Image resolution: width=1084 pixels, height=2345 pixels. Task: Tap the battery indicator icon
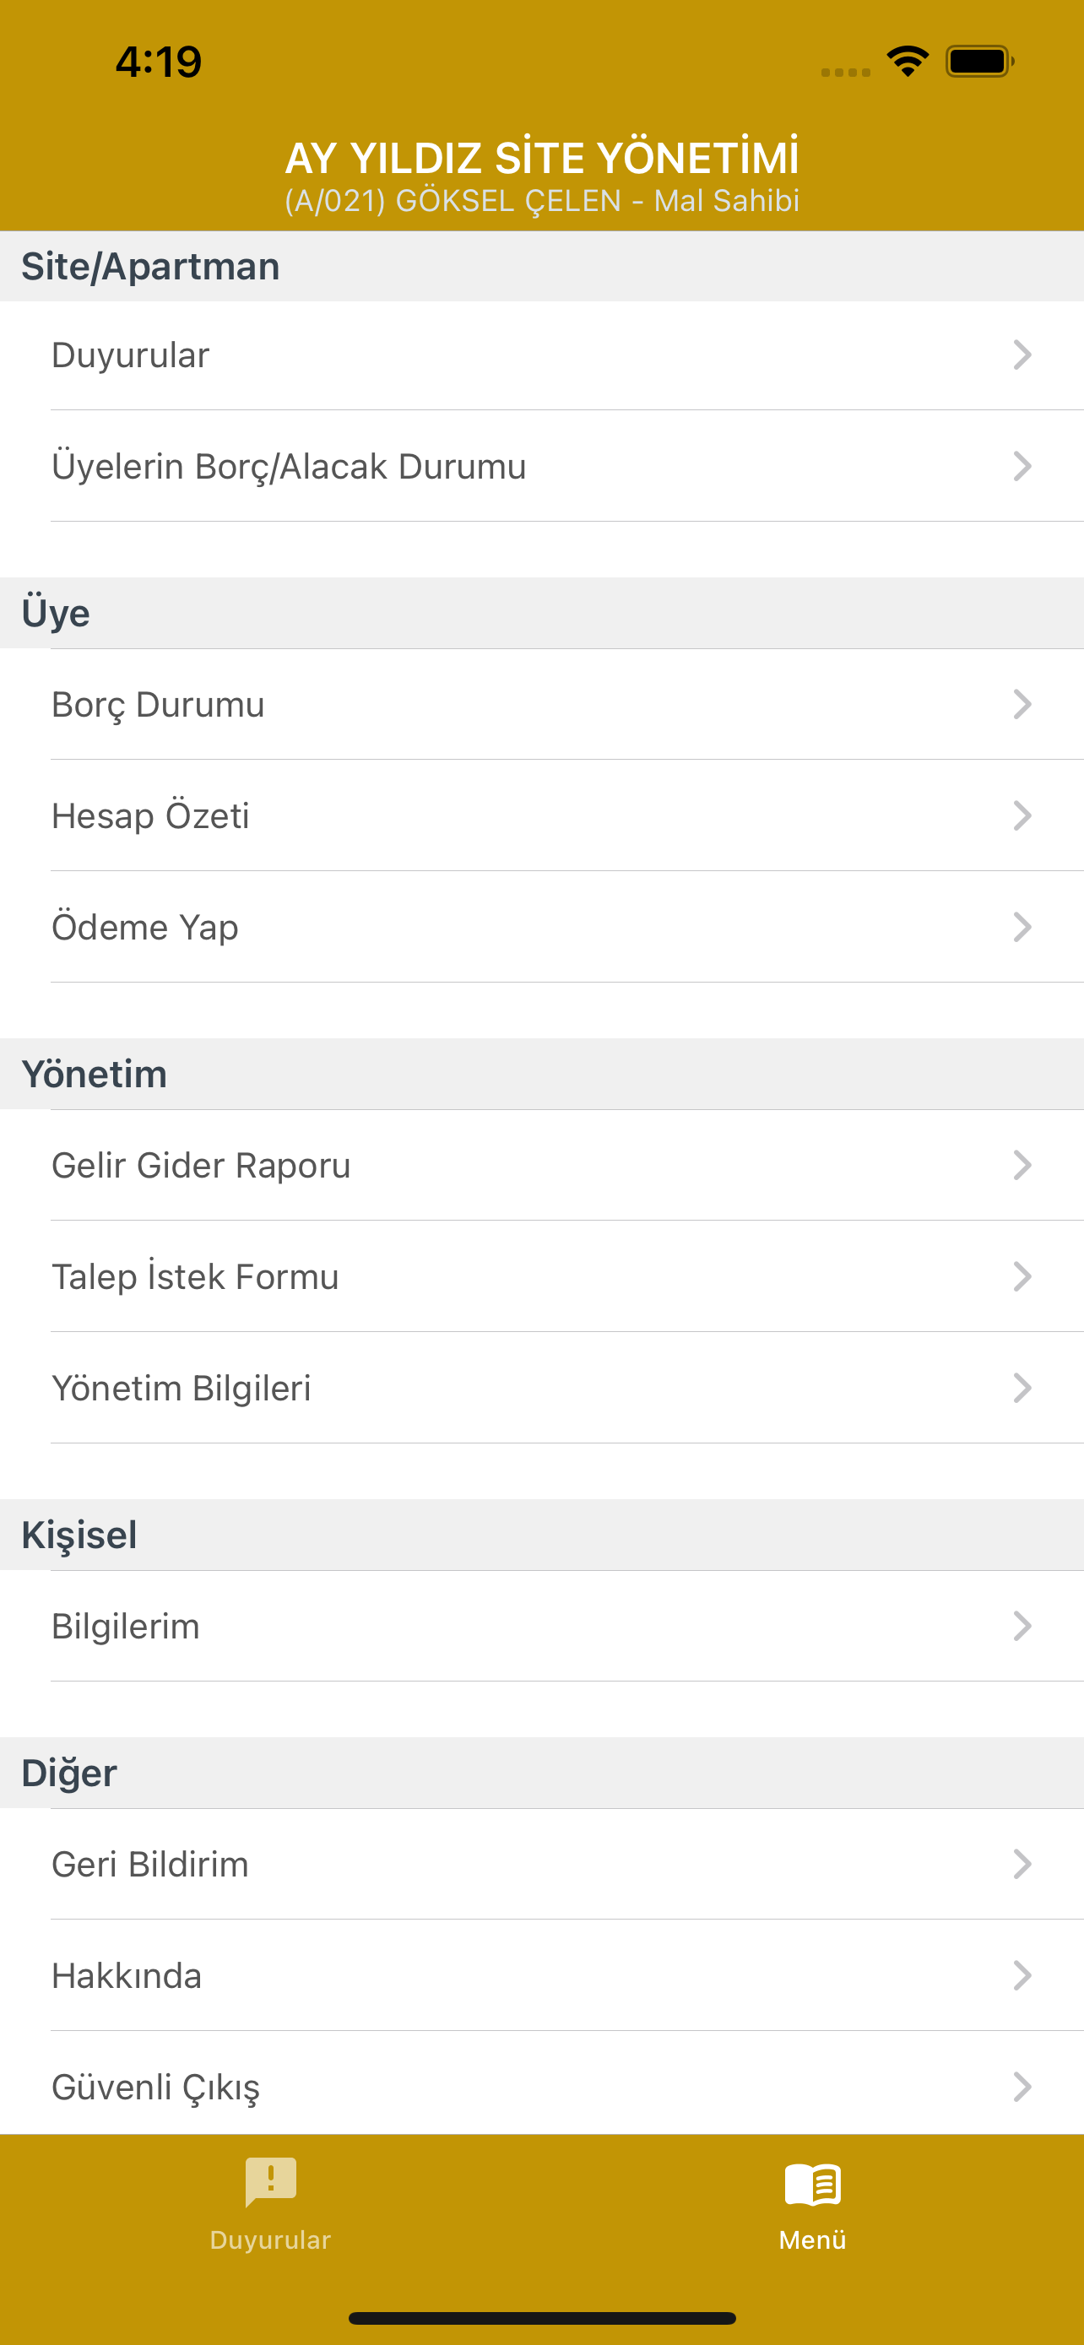[x=979, y=61]
